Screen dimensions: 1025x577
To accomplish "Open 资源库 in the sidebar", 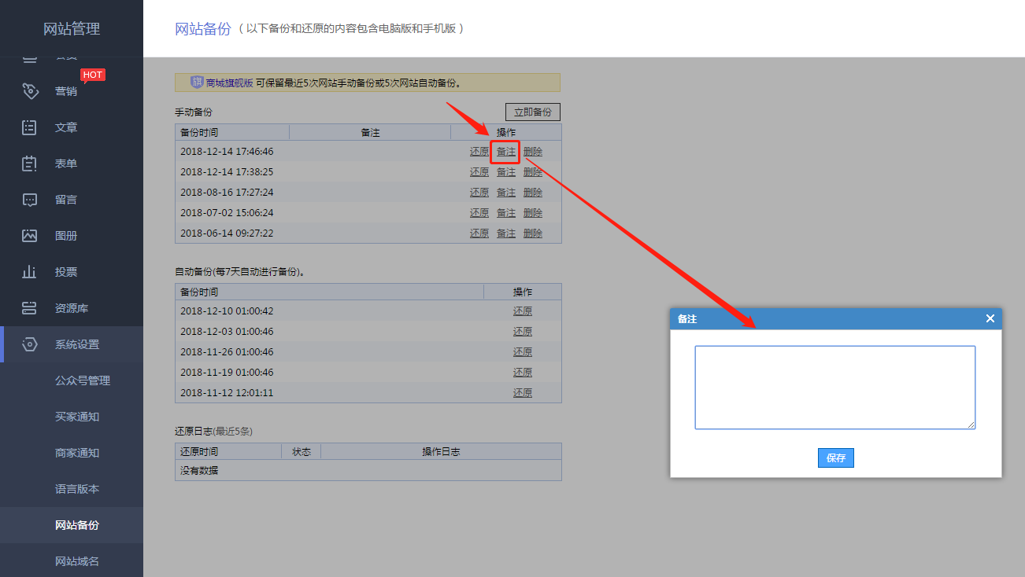I will pos(72,308).
